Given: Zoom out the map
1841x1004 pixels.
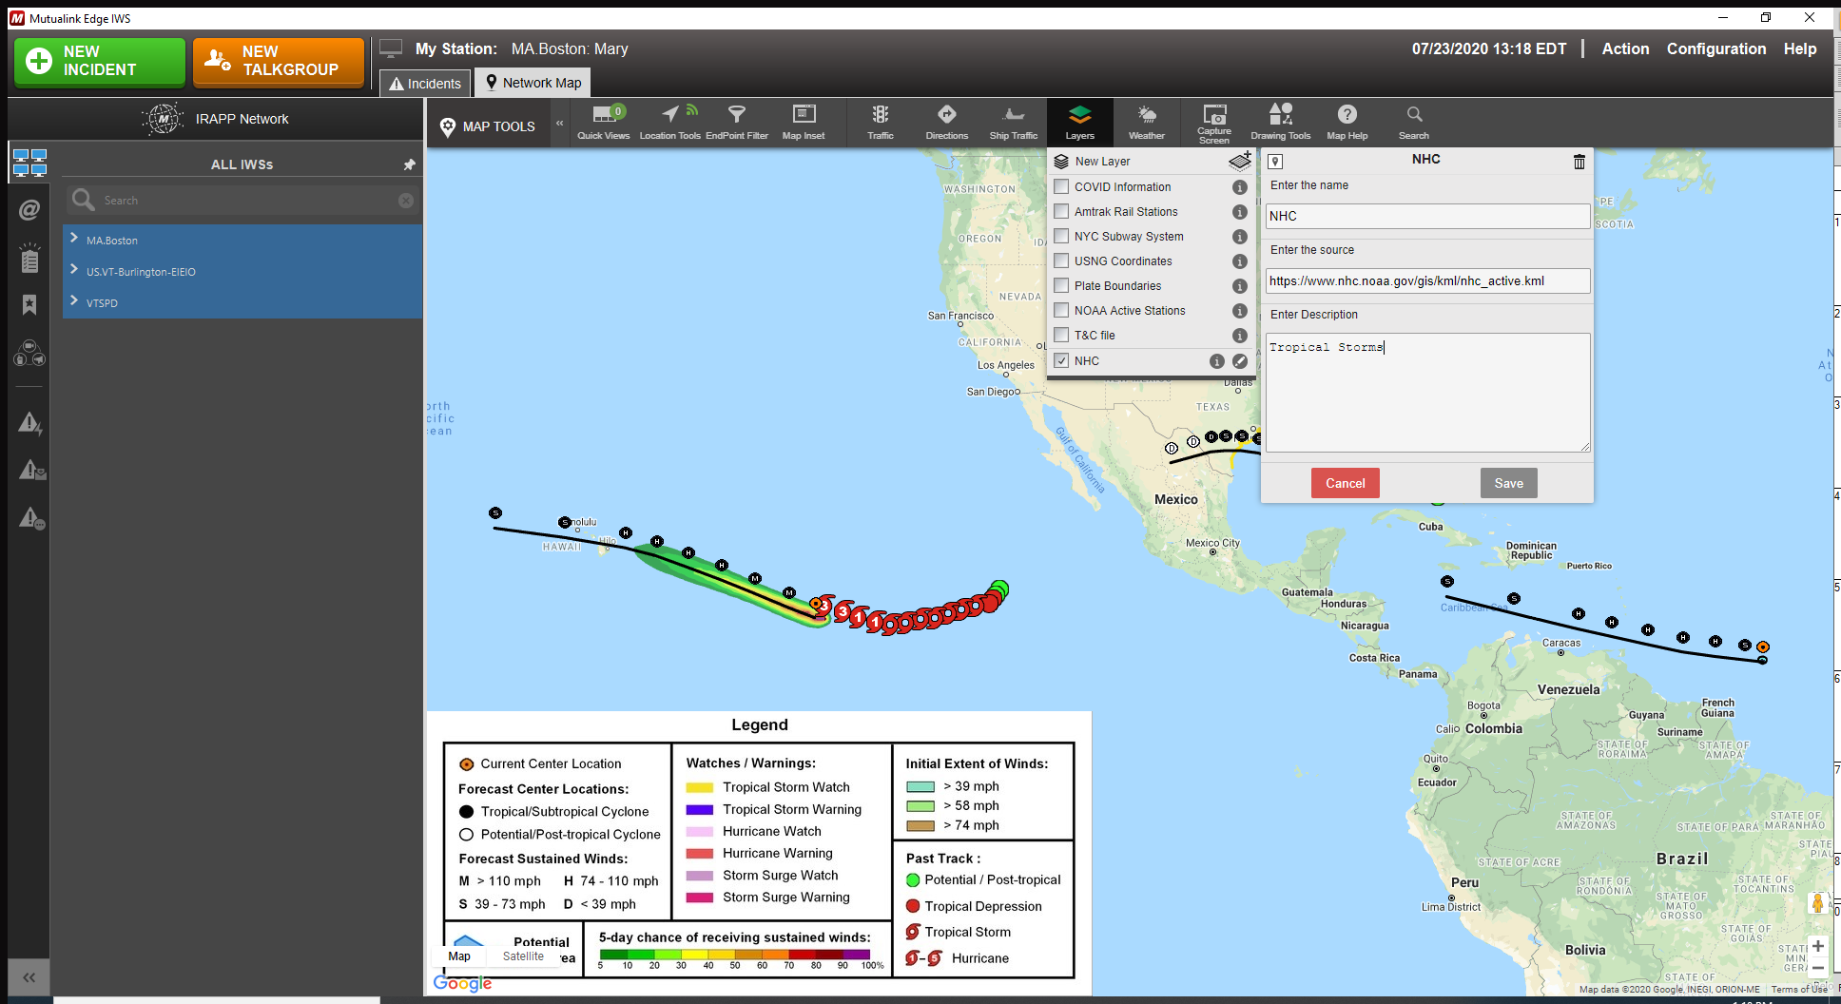Looking at the screenshot, I should (x=1817, y=968).
